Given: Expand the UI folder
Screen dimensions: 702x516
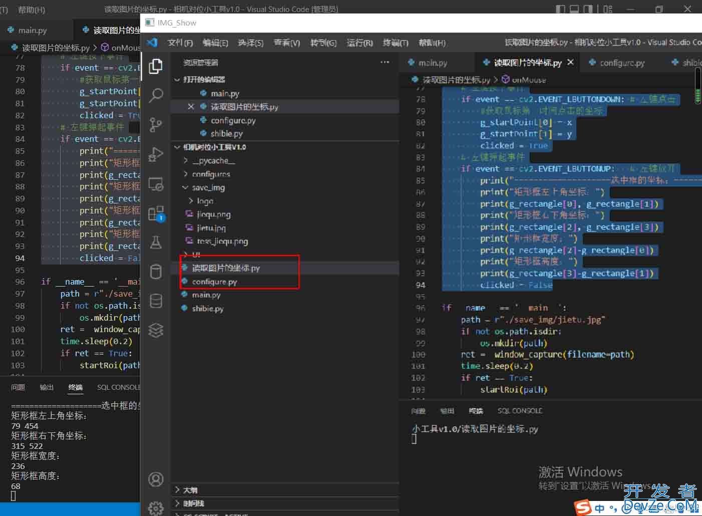Looking at the screenshot, I should [186, 254].
